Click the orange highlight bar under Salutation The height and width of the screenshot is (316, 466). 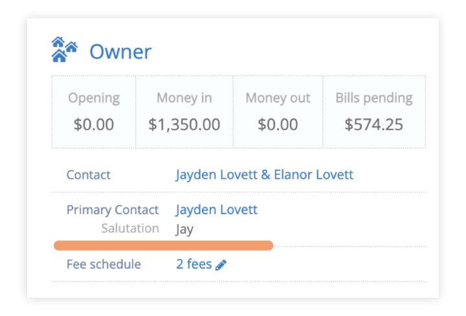164,245
